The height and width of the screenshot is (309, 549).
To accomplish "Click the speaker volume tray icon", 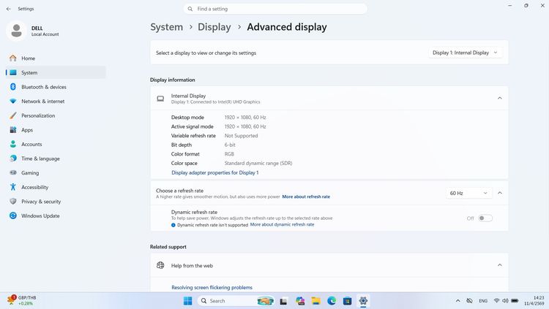I will (x=505, y=301).
